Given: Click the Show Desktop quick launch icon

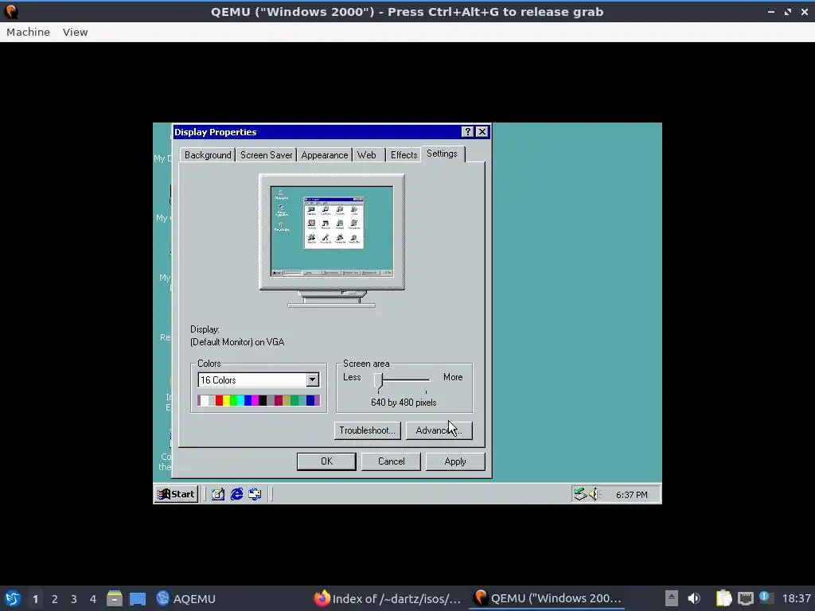Looking at the screenshot, I should click(218, 494).
